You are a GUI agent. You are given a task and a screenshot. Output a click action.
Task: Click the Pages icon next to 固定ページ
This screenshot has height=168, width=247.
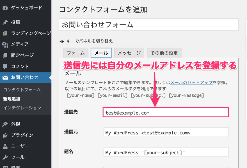coord(5,55)
